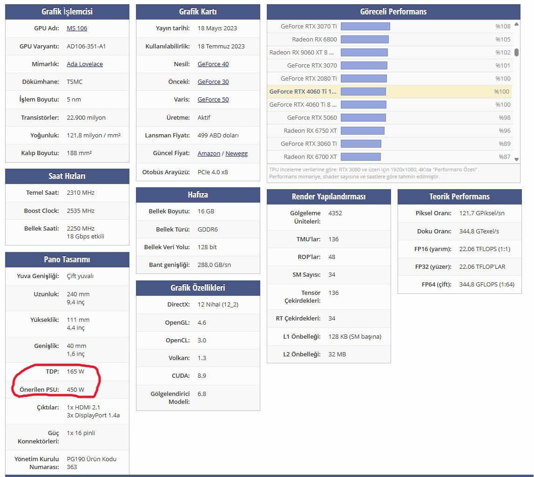The image size is (534, 477).
Task: Open the GeForce 30 predecessor link
Action: (x=213, y=82)
